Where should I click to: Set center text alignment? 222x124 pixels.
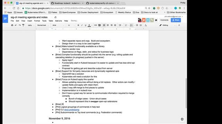coord(108,25)
